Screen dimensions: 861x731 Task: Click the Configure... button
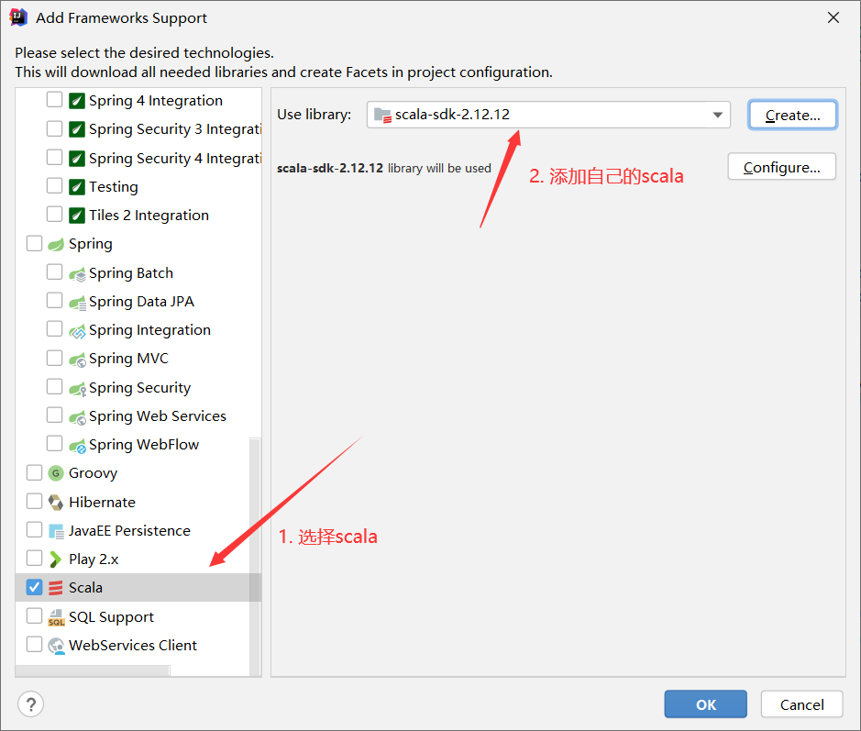(x=781, y=167)
